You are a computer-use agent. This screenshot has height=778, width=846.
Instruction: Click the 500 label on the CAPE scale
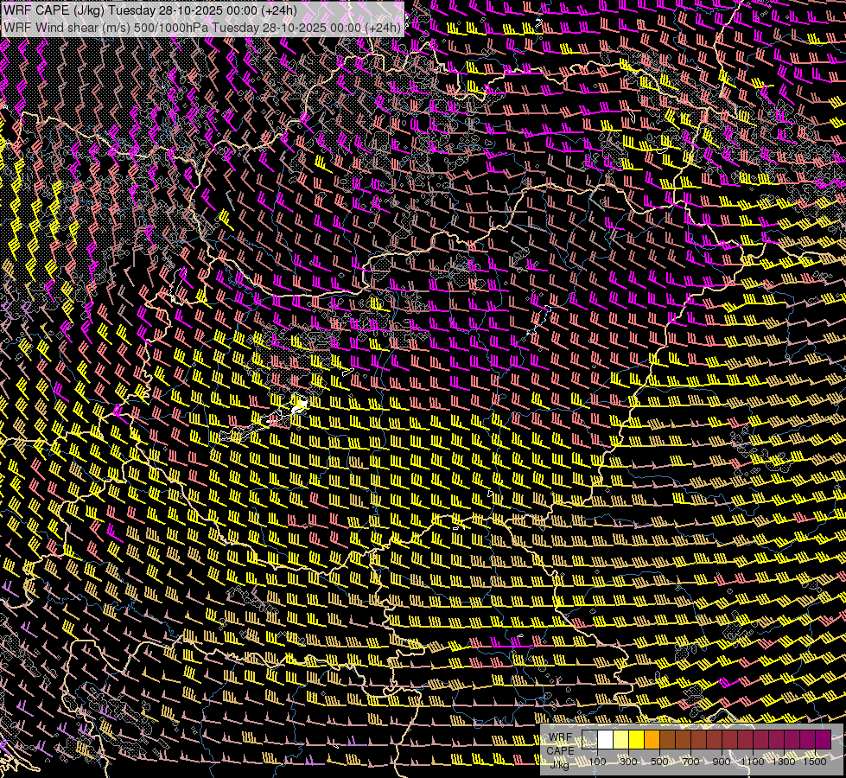tap(659, 762)
